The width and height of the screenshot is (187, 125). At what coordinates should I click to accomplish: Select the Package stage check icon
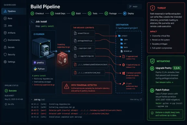106,14
